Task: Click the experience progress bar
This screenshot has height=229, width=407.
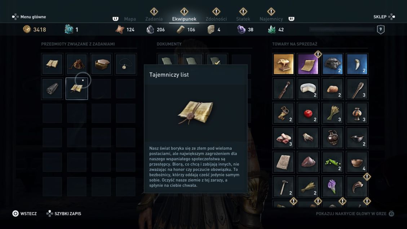Action: pos(342,29)
